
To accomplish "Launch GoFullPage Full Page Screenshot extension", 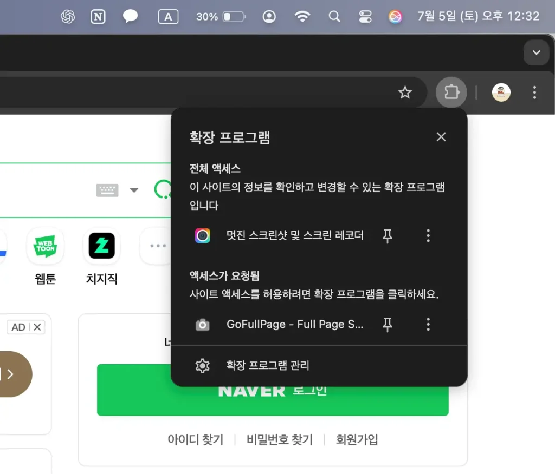I will pos(294,324).
